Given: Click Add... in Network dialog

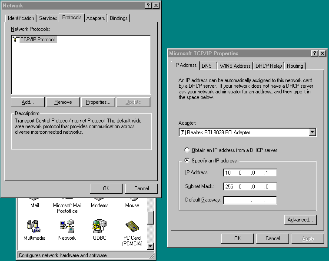Looking at the screenshot, I should [x=28, y=102].
